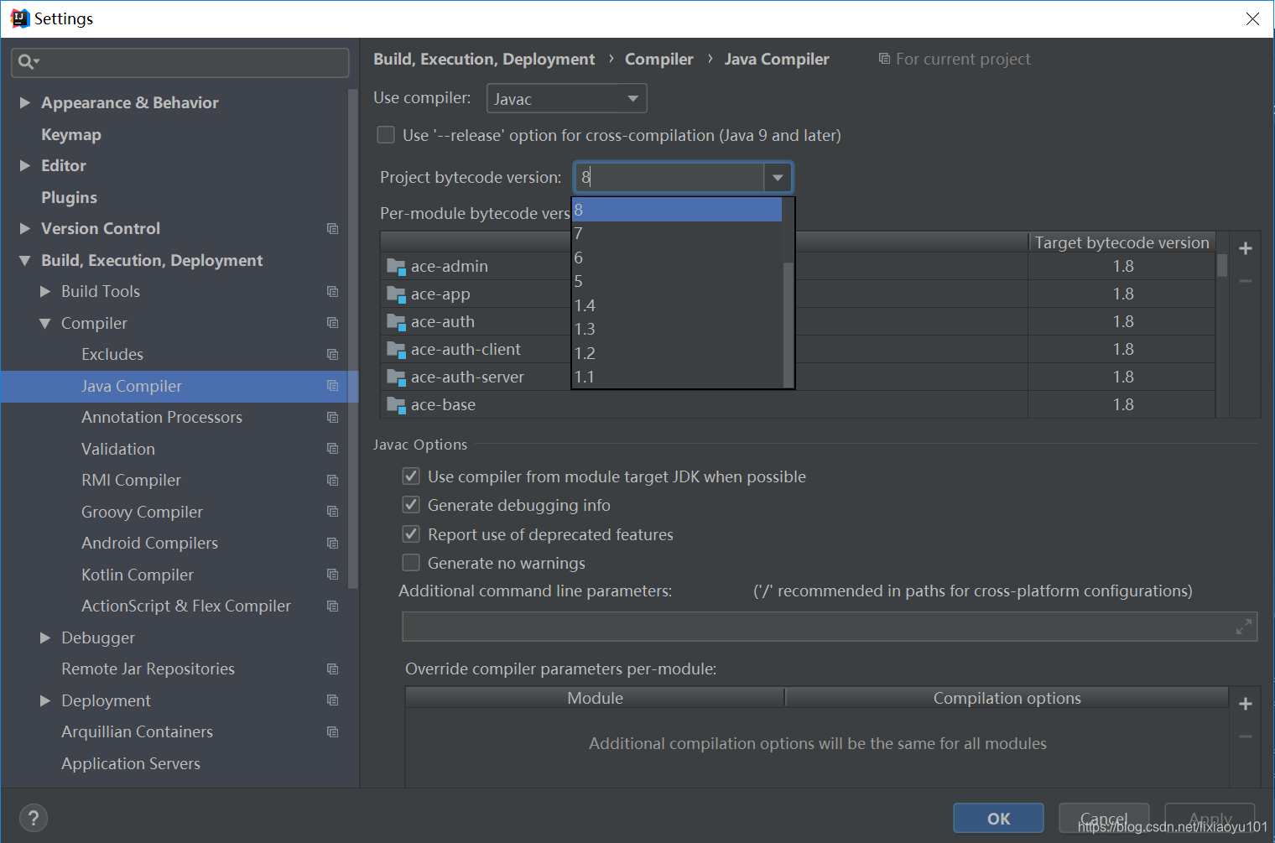Click project-level icon beside Arquillian Containers
This screenshot has height=843, width=1275.
click(x=332, y=732)
